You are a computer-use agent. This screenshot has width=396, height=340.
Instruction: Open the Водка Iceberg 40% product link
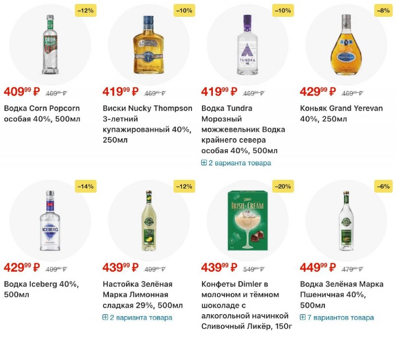(41, 289)
